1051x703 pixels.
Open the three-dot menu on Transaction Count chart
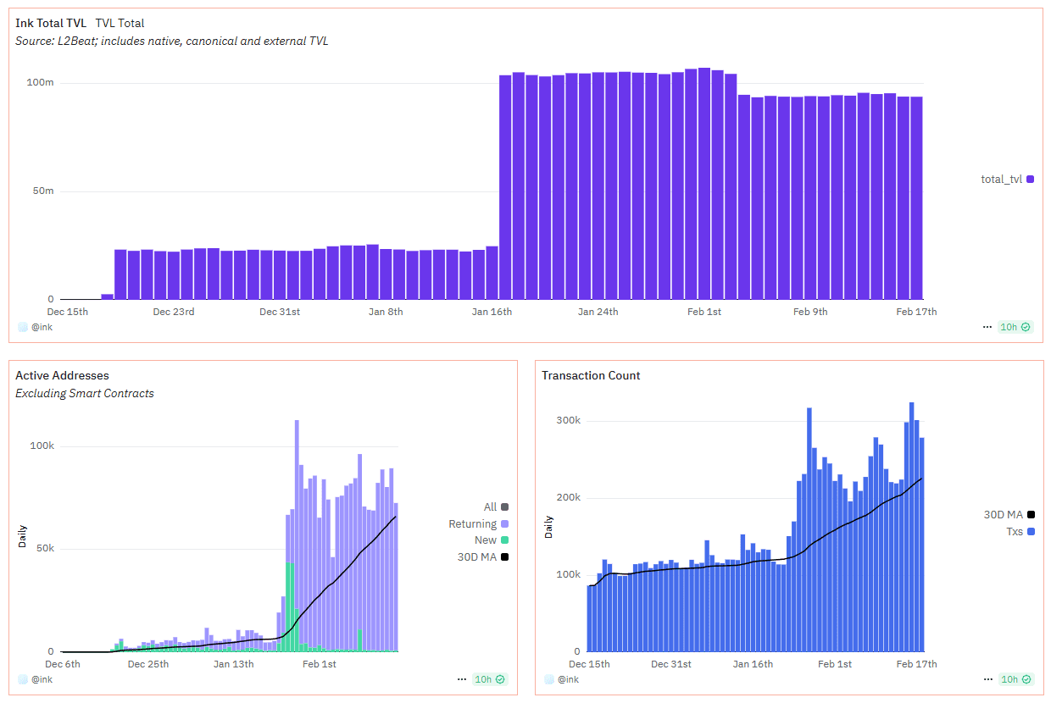point(987,679)
